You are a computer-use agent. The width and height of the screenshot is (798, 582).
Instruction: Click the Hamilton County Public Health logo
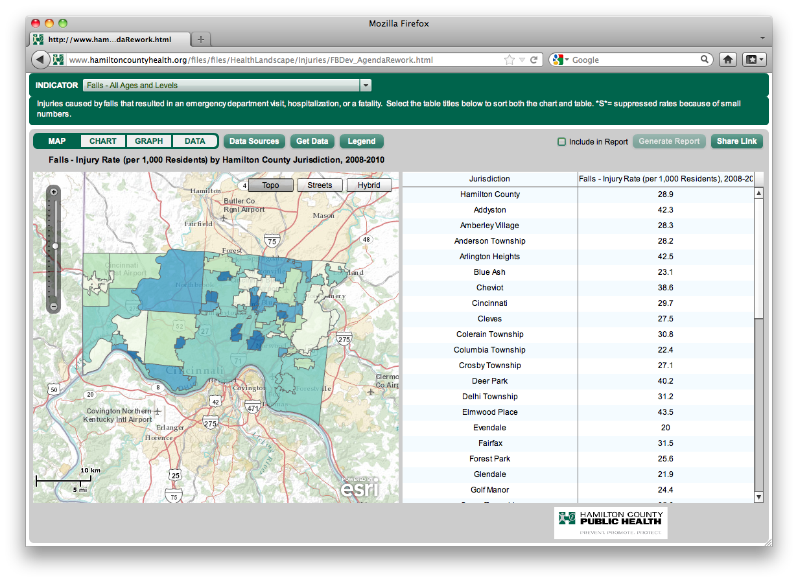611,522
